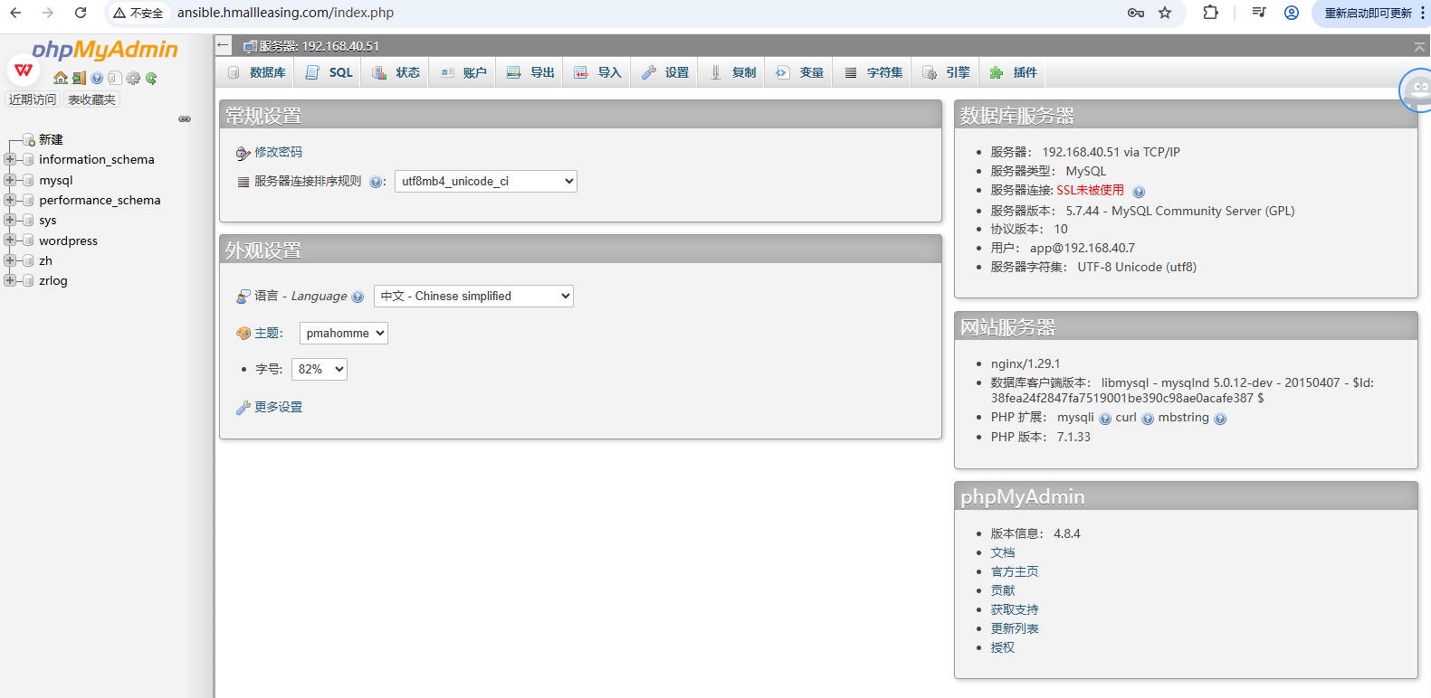
Task: Open the navigation panel settings gear
Action: pyautogui.click(x=133, y=79)
